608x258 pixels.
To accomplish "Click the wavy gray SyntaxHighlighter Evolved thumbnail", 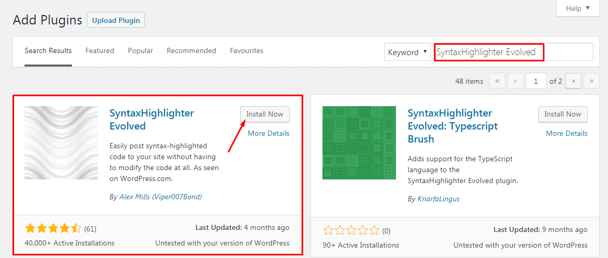I will (x=61, y=143).
